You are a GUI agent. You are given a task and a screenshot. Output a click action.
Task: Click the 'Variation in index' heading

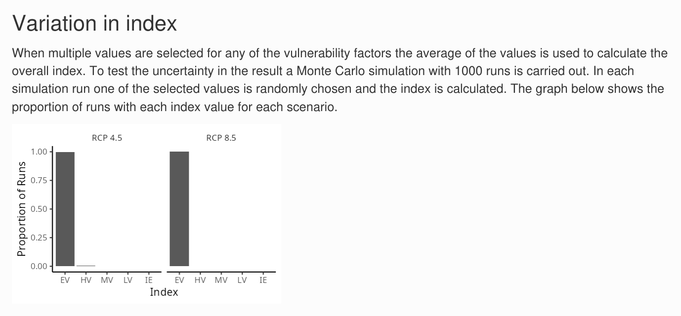pyautogui.click(x=94, y=23)
